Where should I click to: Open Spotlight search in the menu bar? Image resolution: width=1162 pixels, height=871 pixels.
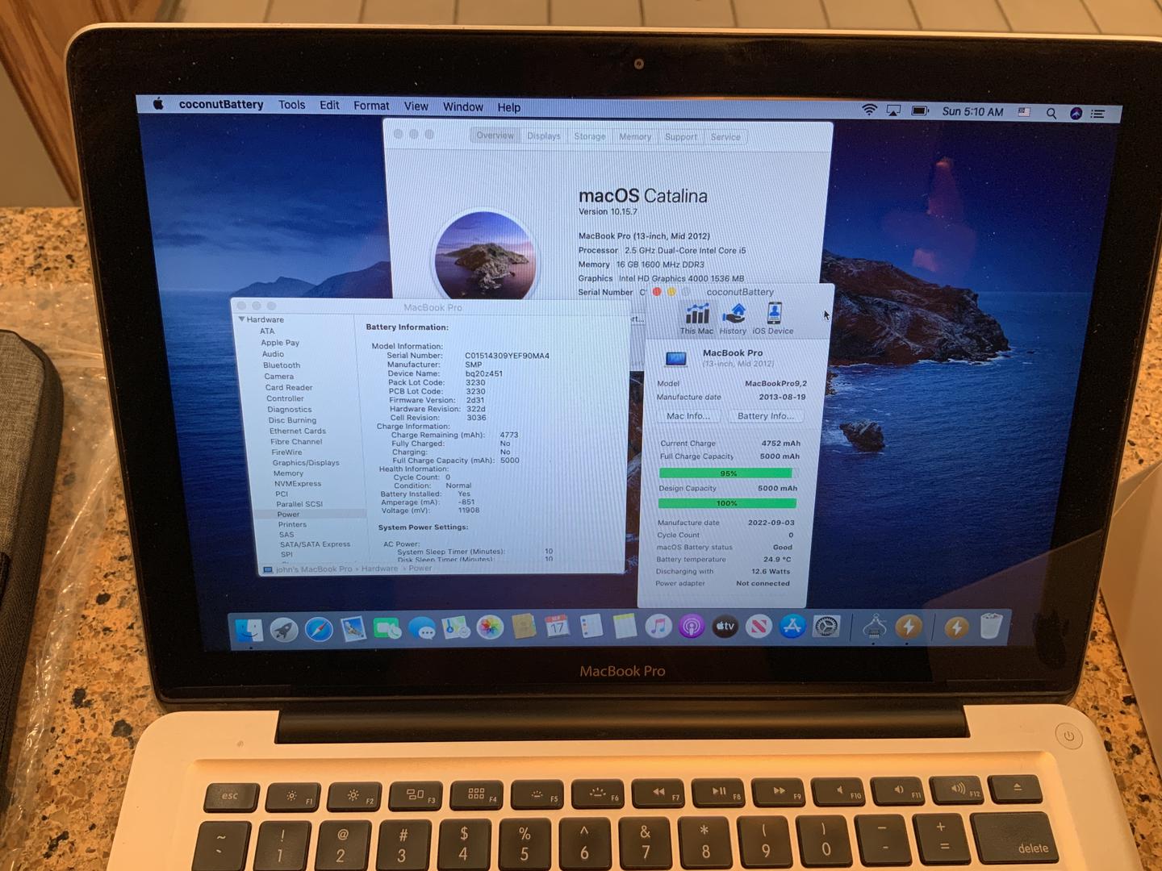point(1051,113)
